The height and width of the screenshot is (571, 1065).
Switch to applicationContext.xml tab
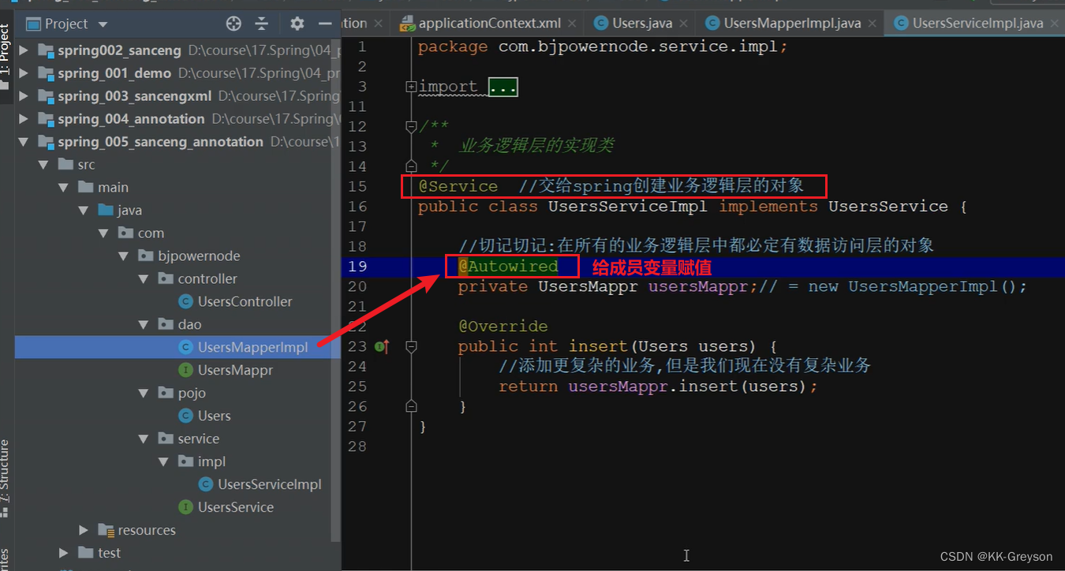490,24
